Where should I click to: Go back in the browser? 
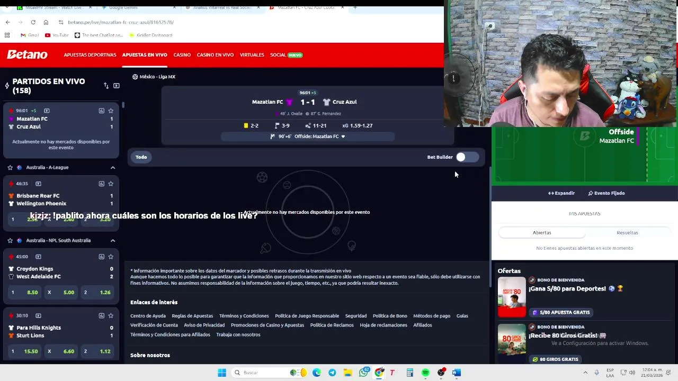(x=7, y=22)
